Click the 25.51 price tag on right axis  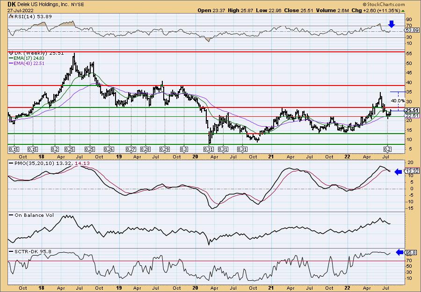pyautogui.click(x=412, y=110)
